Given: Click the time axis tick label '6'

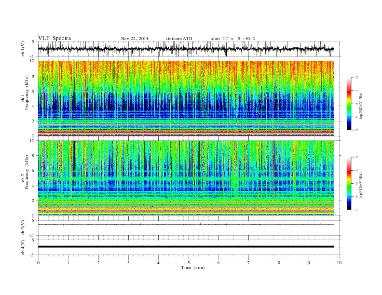Looking at the screenshot, I should coord(218,263).
